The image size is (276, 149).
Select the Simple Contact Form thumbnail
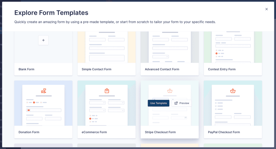[x=106, y=47]
